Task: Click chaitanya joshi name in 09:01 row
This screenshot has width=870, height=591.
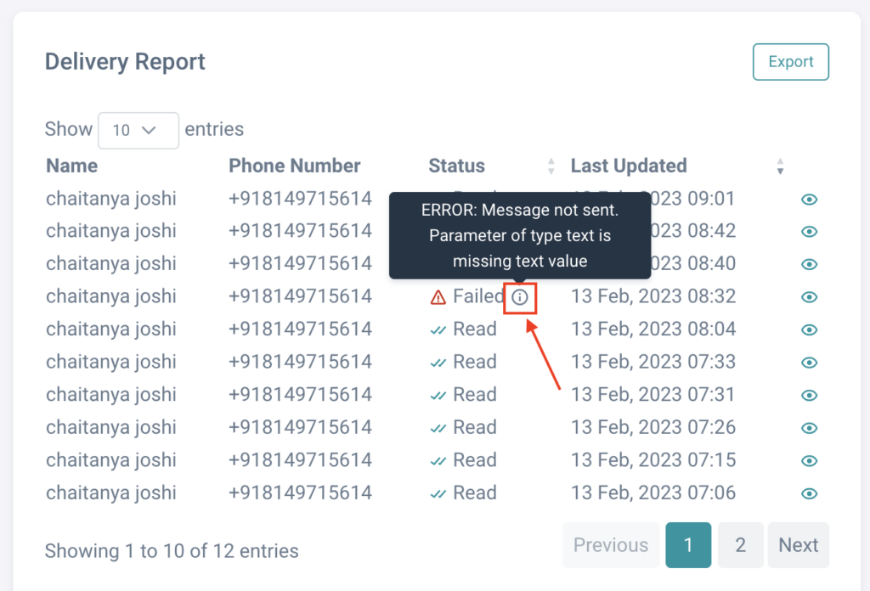Action: coord(111,199)
